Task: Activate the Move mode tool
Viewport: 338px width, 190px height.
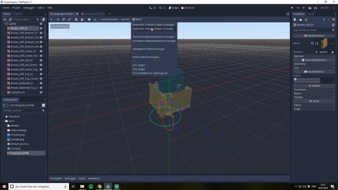Action: pos(58,20)
